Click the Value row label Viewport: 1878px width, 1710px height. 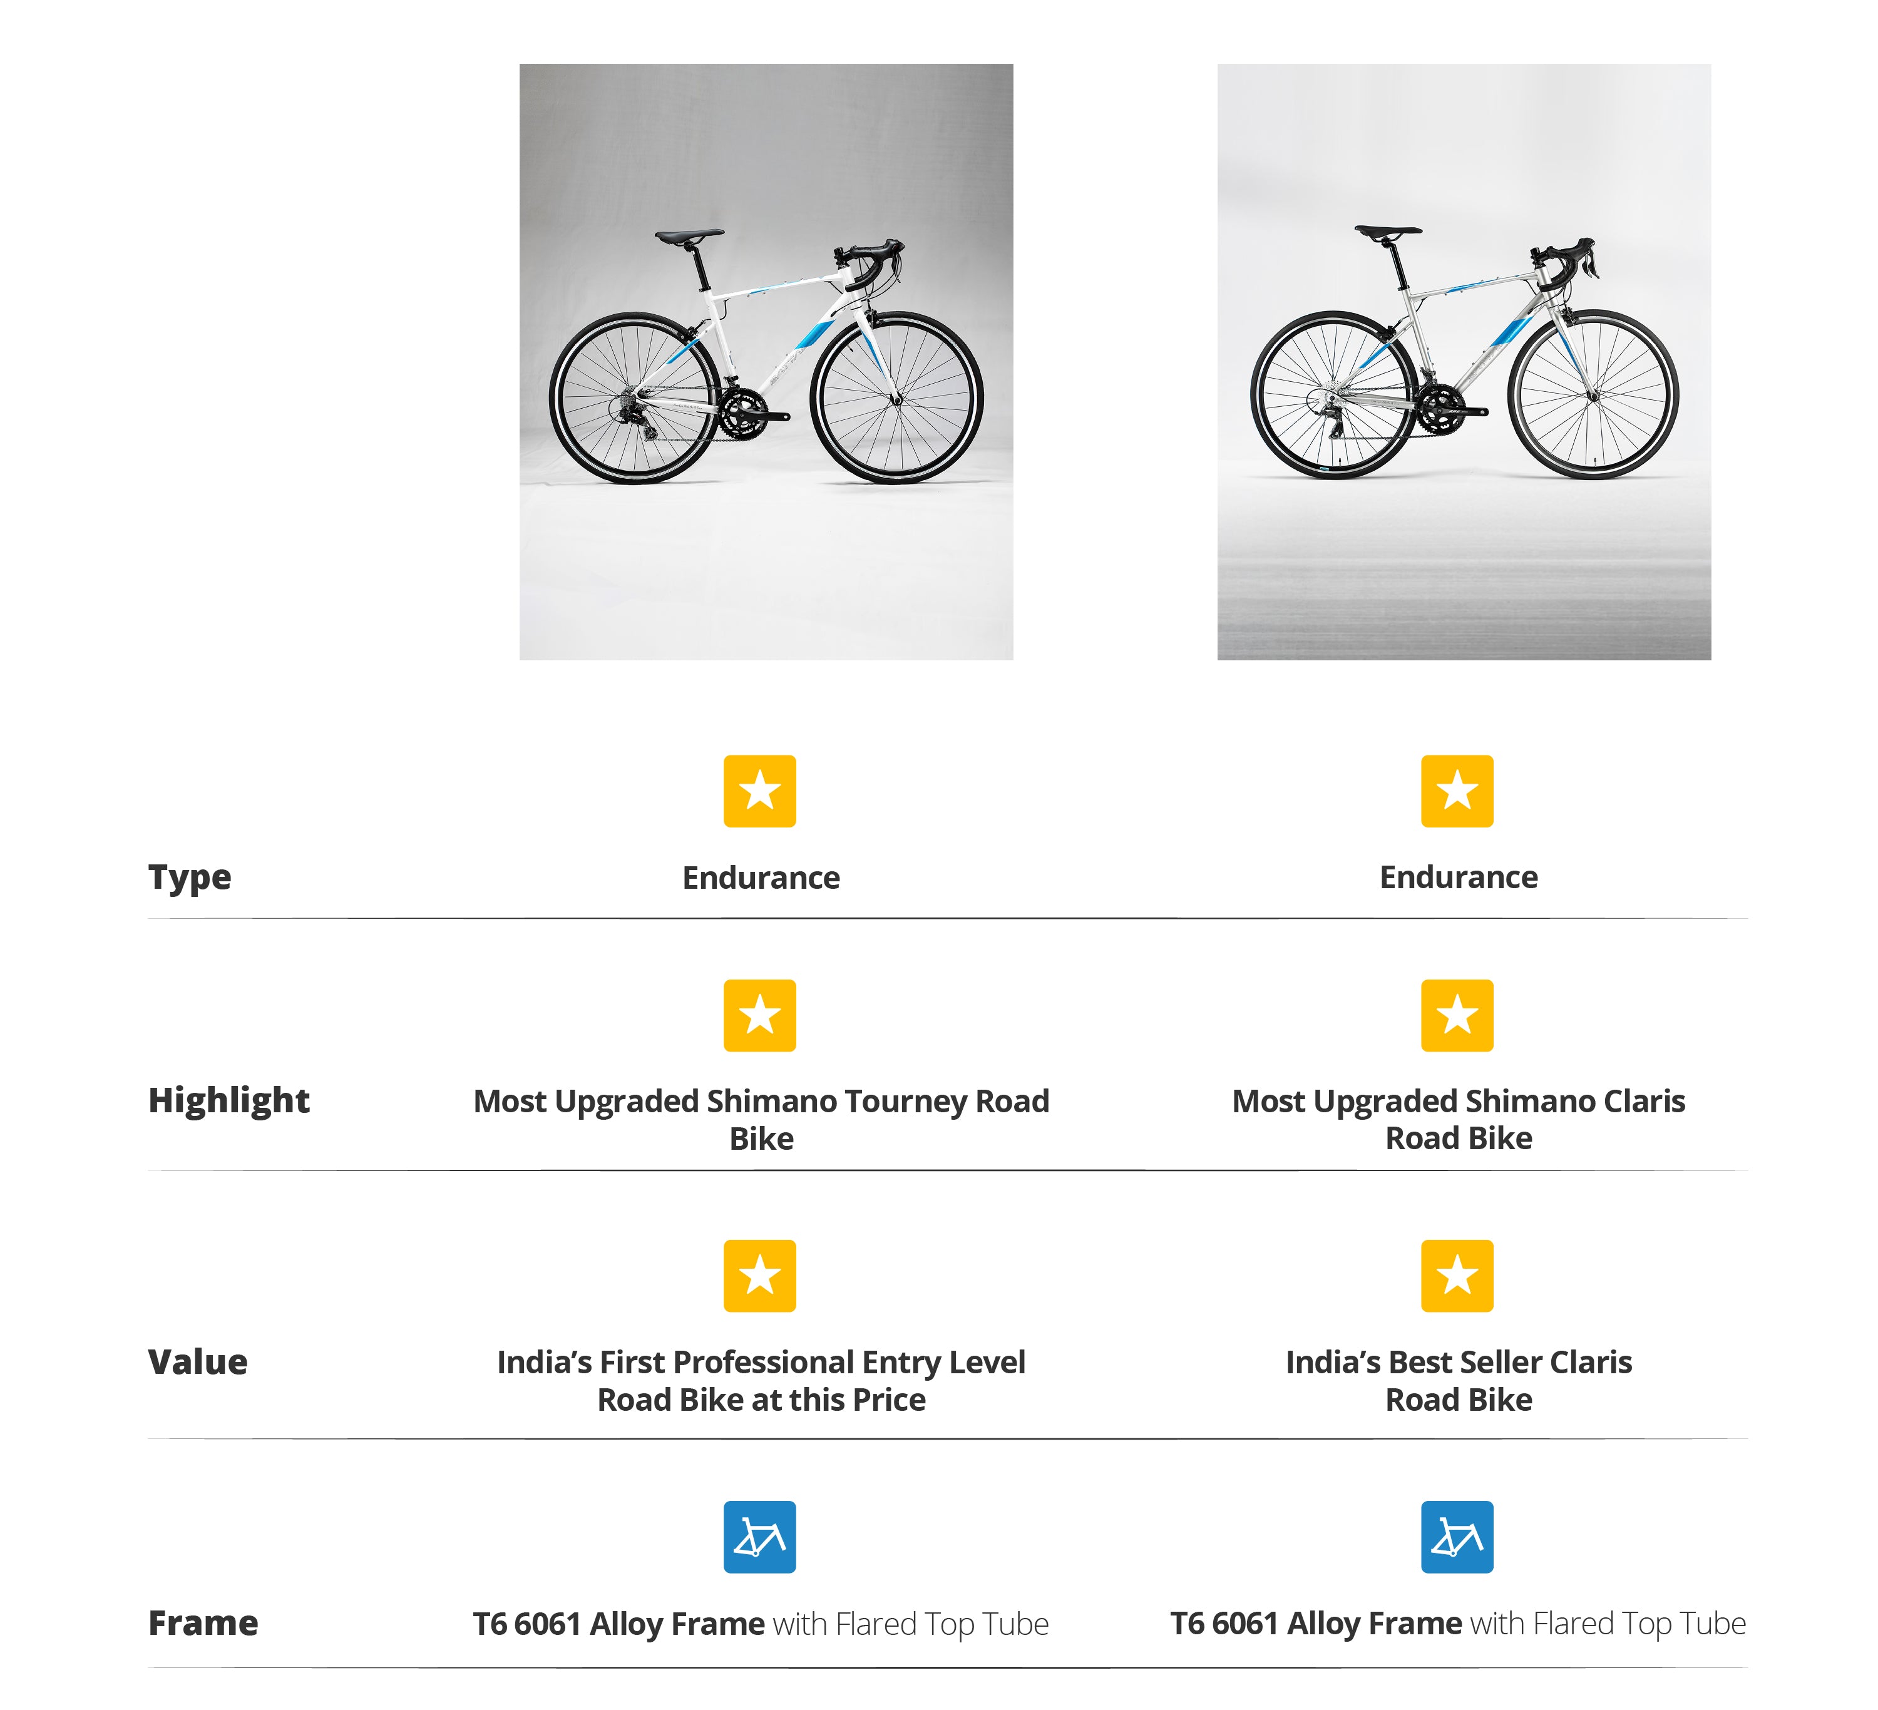[197, 1363]
